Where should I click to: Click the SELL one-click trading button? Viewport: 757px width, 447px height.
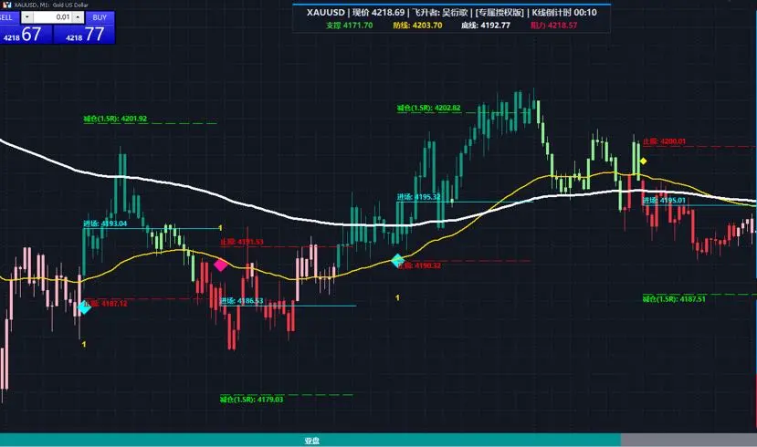(9, 17)
